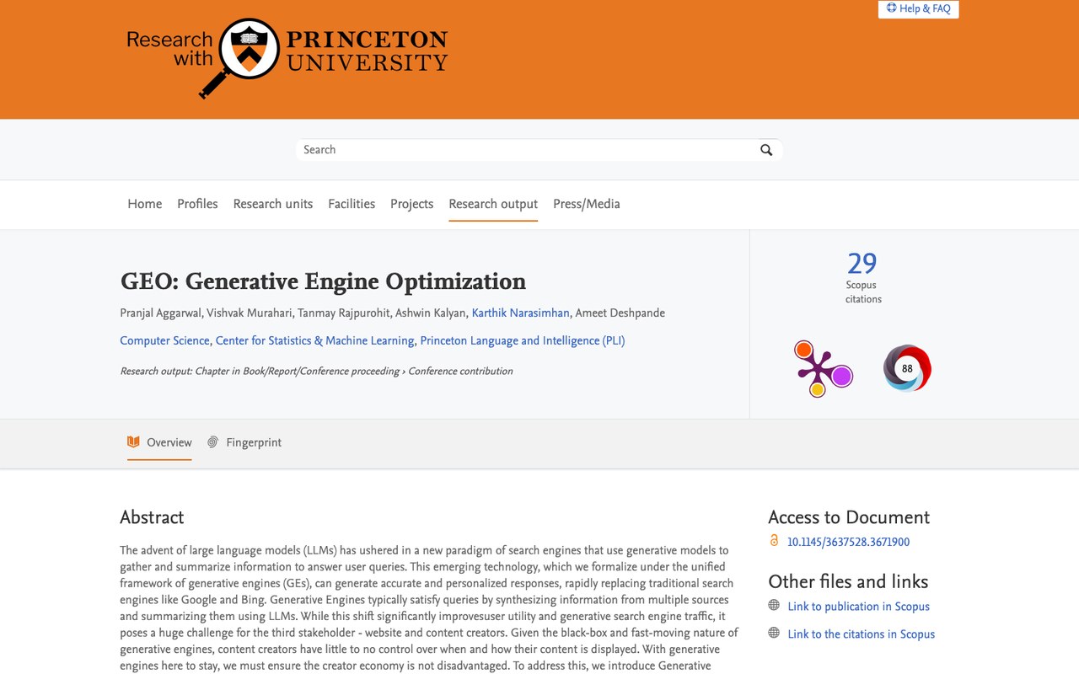The width and height of the screenshot is (1079, 674).
Task: Click the Conference contribution text
Action: coord(460,372)
